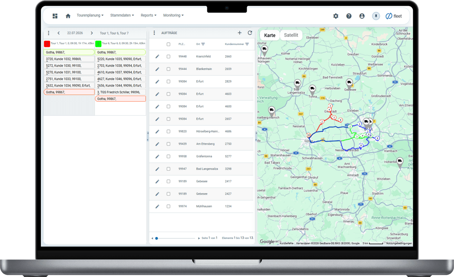Image resolution: width=454 pixels, height=277 pixels.
Task: Check the Gräfentonna 99958 order
Action: 168,156
